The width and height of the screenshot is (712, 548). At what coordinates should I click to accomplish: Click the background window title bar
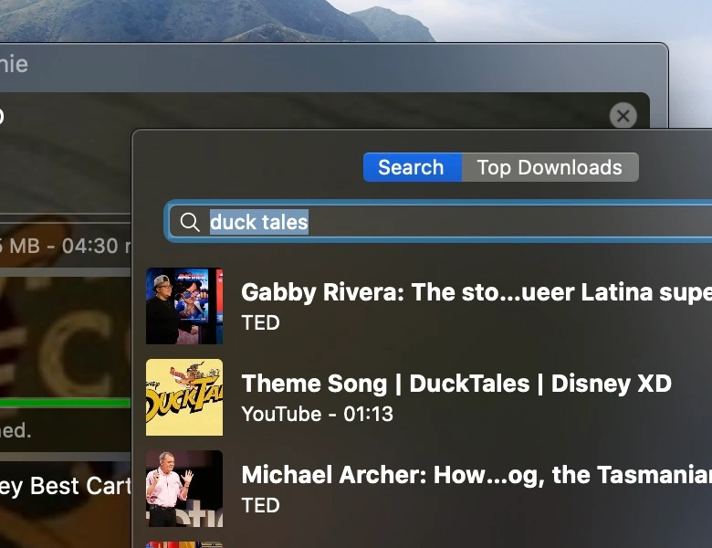click(x=319, y=64)
